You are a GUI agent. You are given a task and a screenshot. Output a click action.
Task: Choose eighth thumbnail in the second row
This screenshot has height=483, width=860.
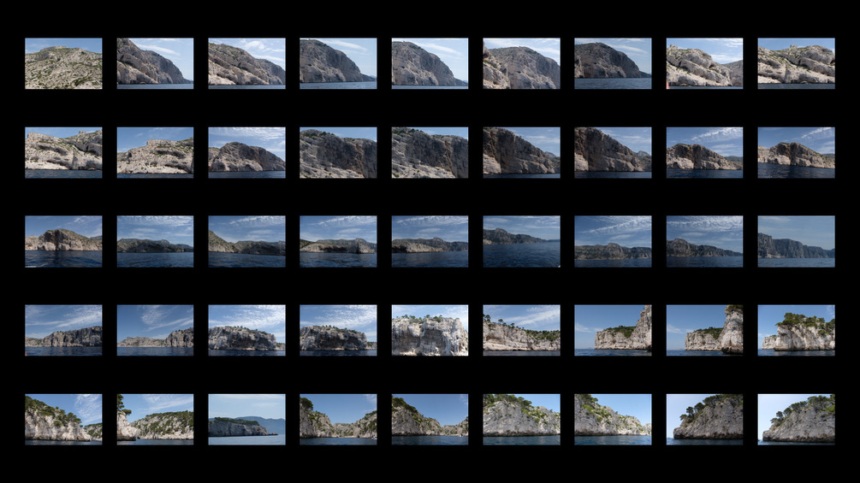(x=705, y=153)
